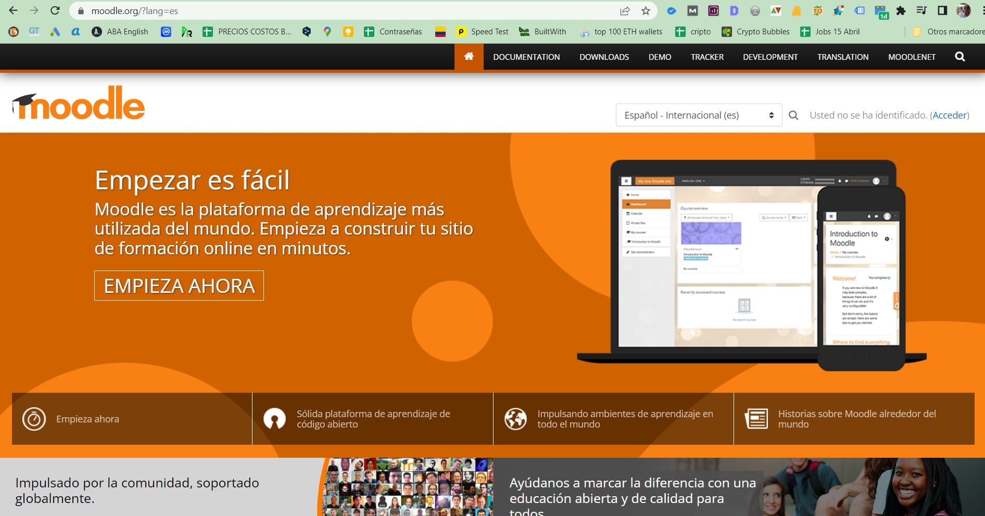
Task: Click the Impulsado por la comunidad heading
Action: point(137,491)
